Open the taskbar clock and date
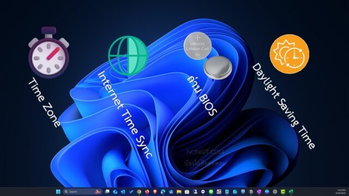349x196 pixels. coord(341,192)
